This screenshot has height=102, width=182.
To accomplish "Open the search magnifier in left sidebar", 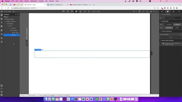I will point(2,89).
